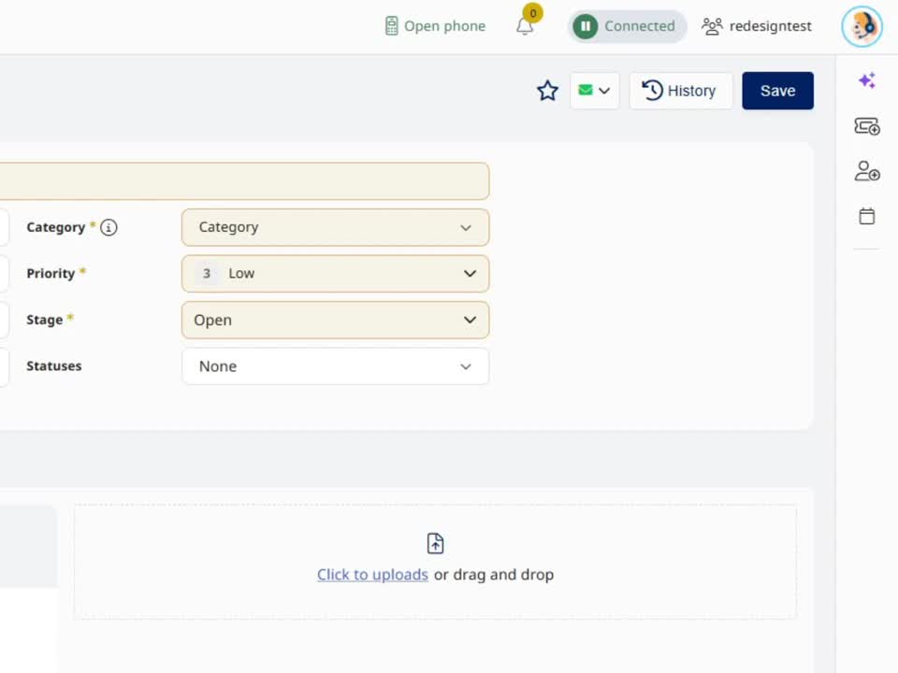Save the ticket
The height and width of the screenshot is (673, 898).
(777, 91)
